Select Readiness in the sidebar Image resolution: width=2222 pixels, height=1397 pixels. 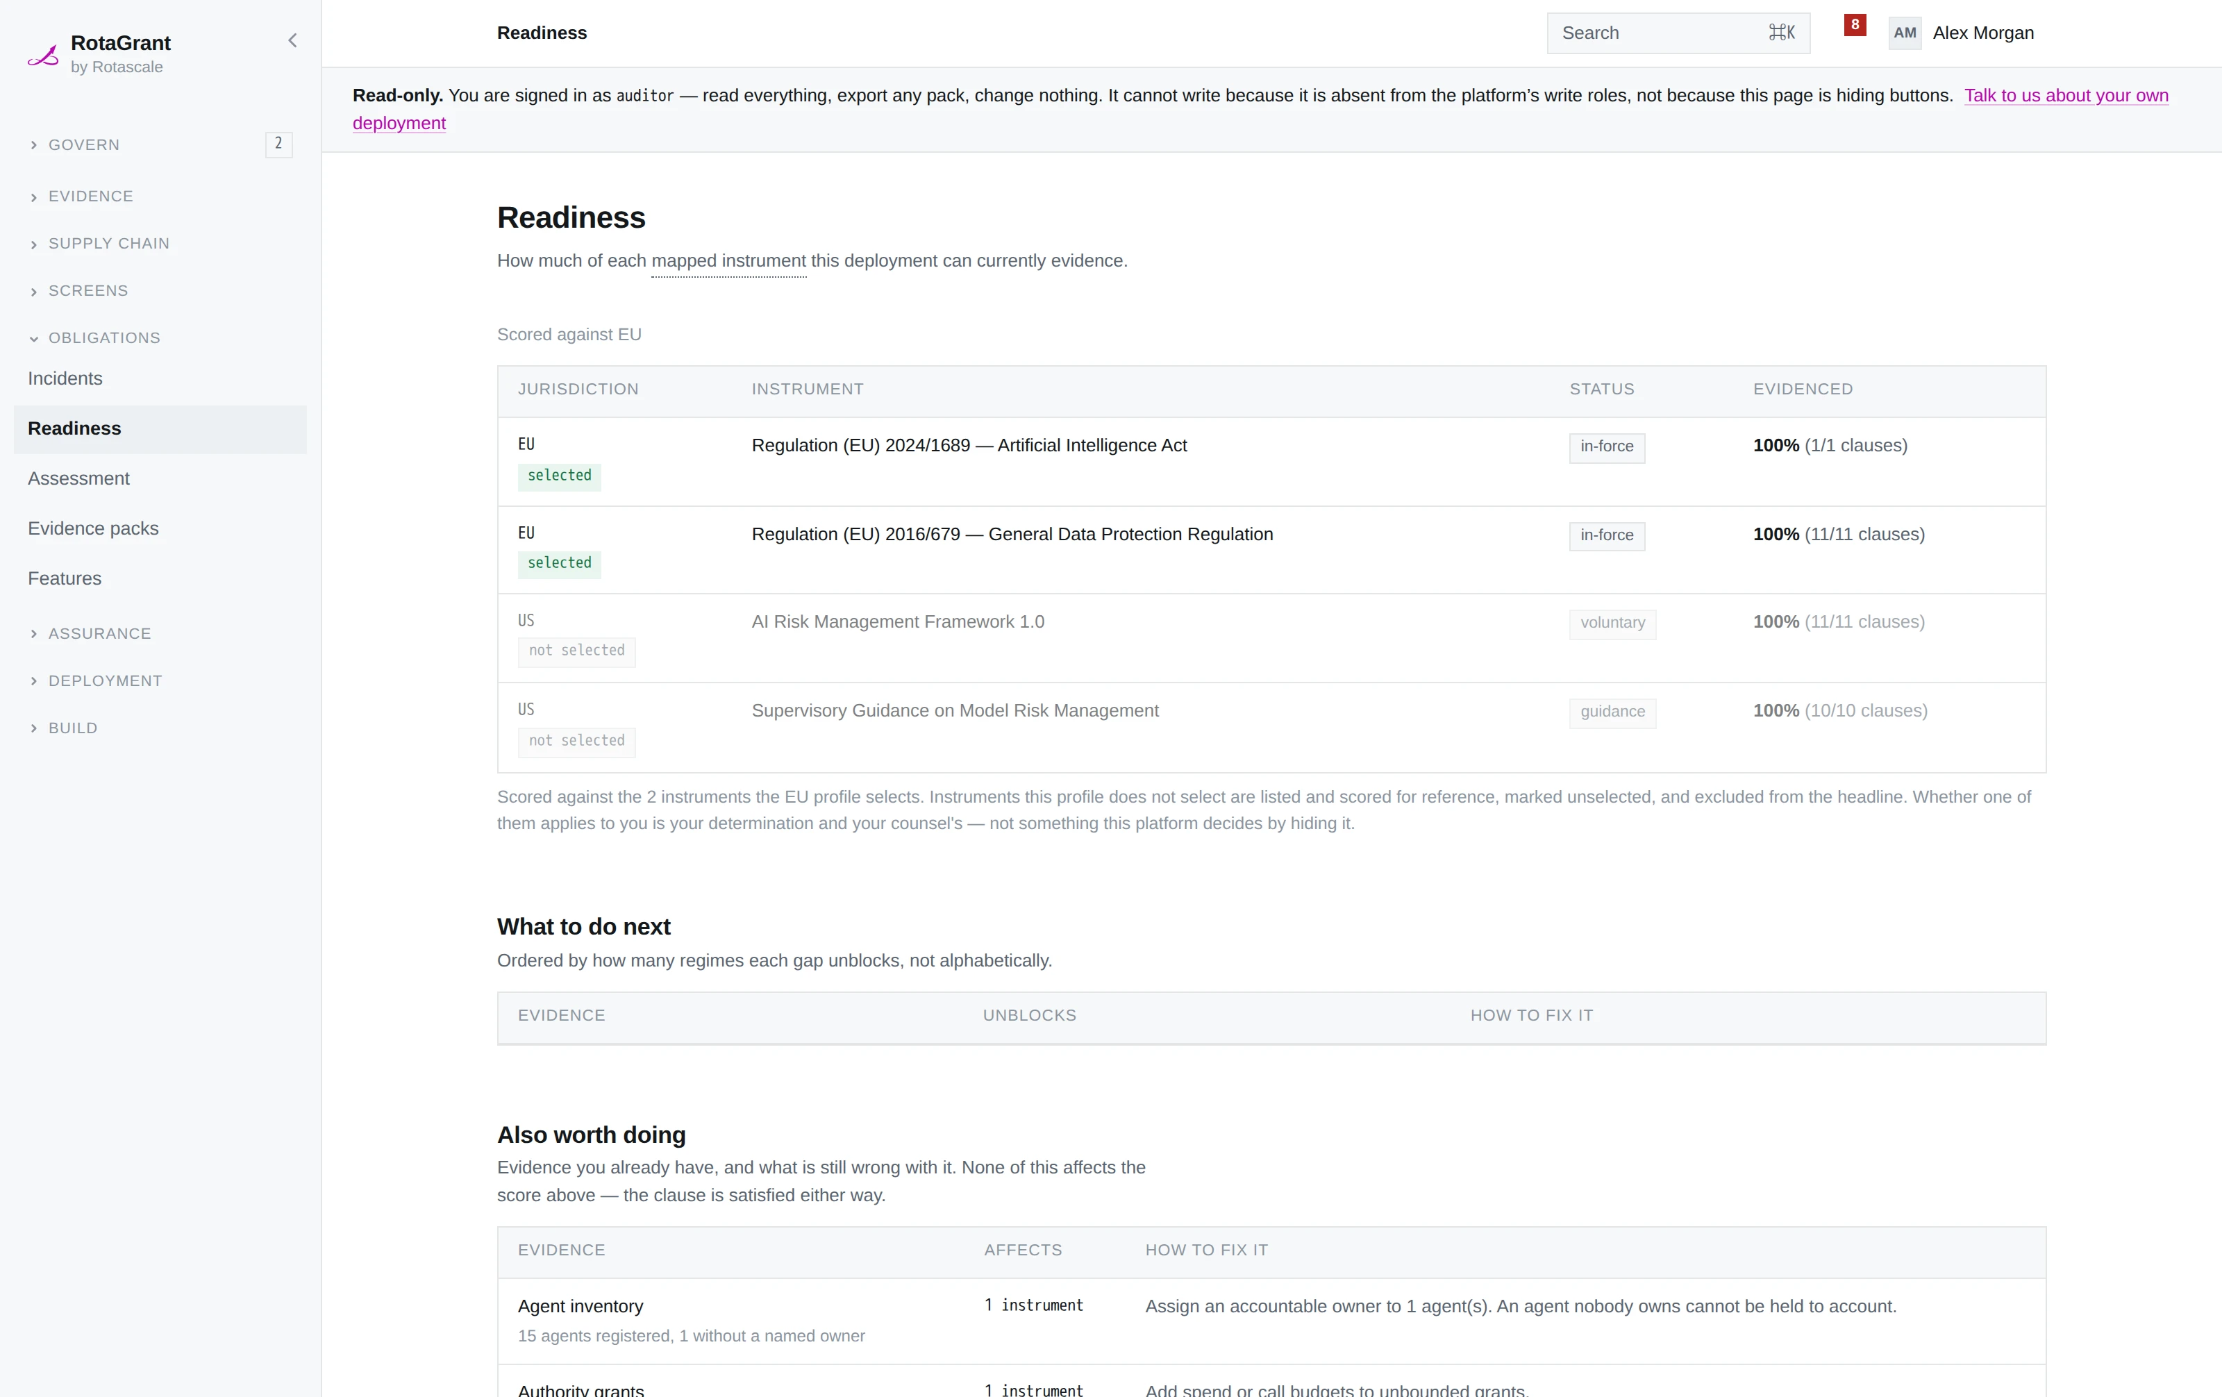click(x=160, y=429)
